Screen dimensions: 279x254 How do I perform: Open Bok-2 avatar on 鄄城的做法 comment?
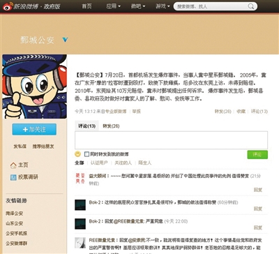(x=80, y=205)
